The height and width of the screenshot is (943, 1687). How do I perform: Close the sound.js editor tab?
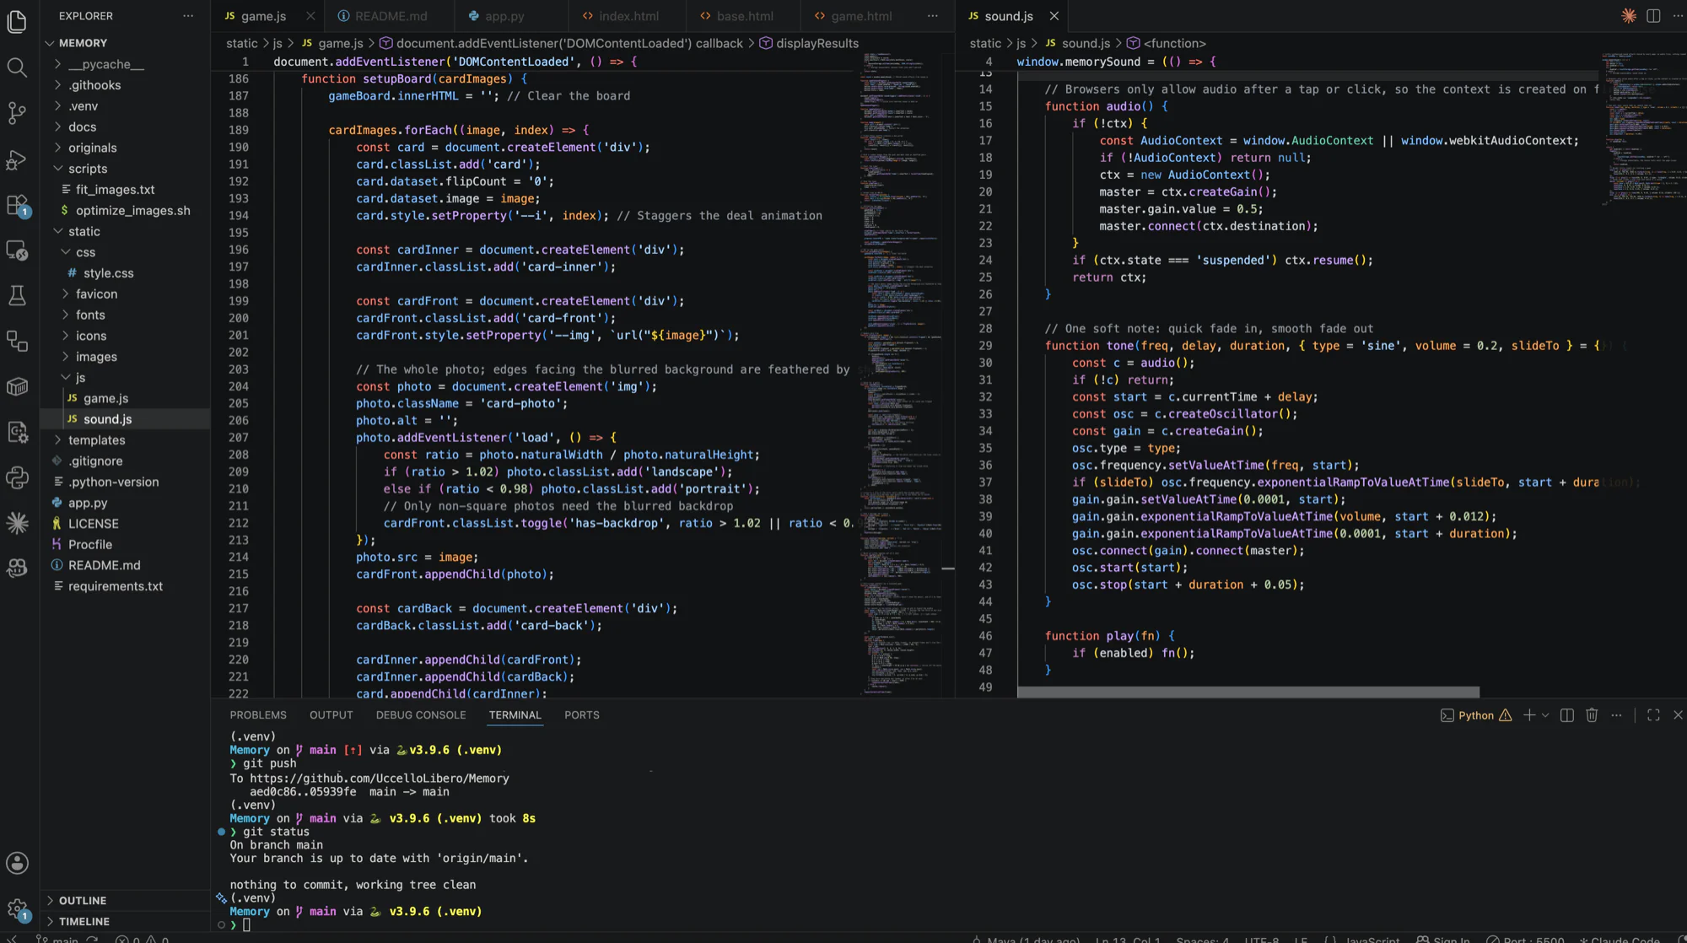tap(1054, 16)
